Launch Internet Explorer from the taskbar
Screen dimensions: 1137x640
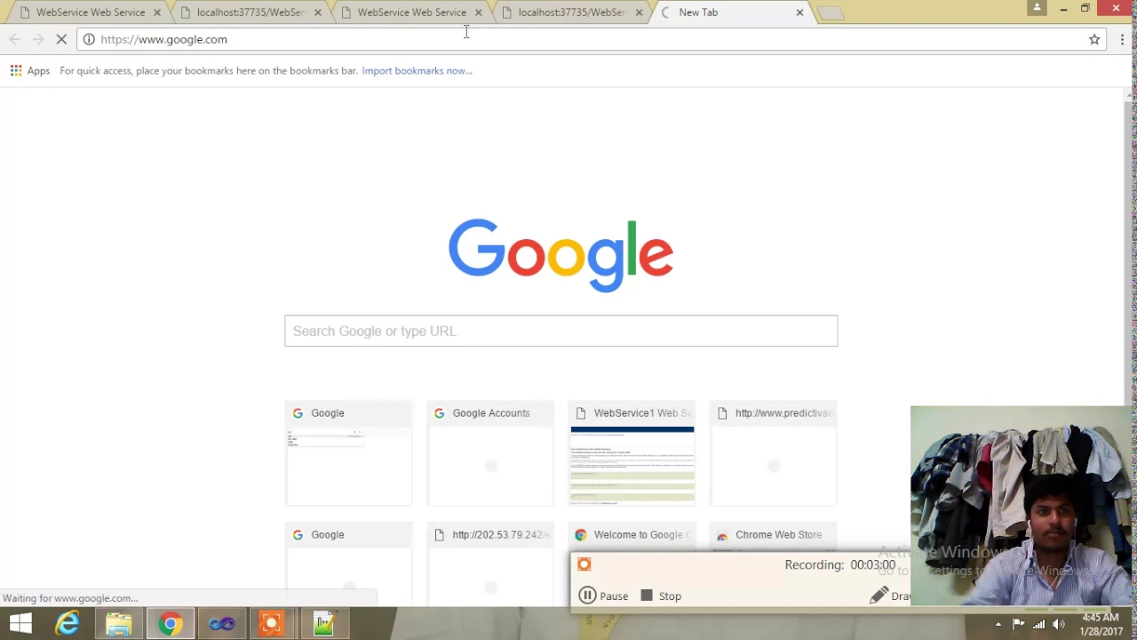(x=68, y=624)
